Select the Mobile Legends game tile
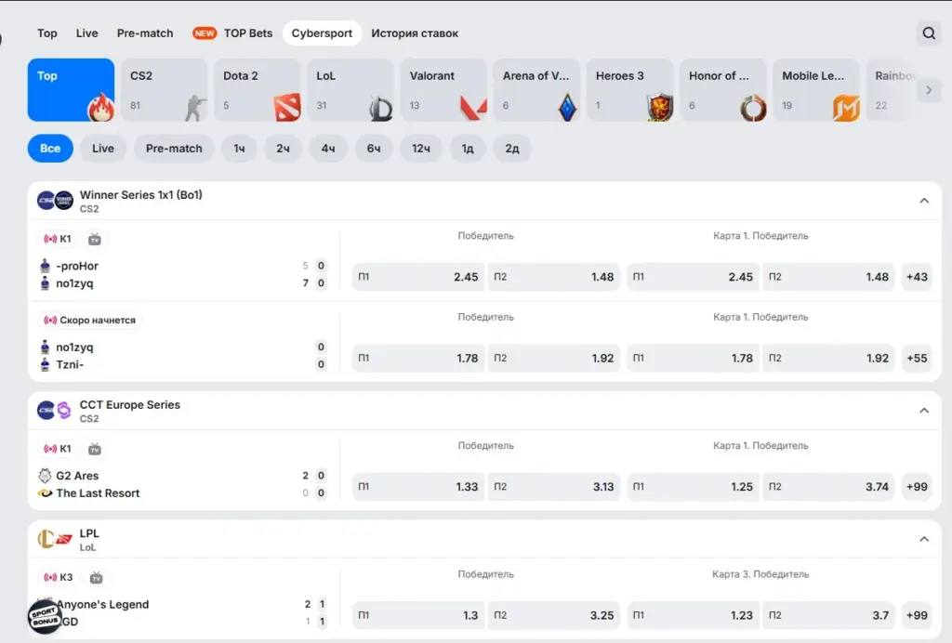Viewport: 952px width, 643px height. 816,90
